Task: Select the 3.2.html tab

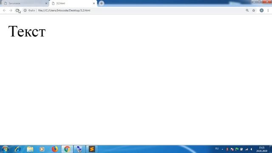Action: tap(73, 3)
